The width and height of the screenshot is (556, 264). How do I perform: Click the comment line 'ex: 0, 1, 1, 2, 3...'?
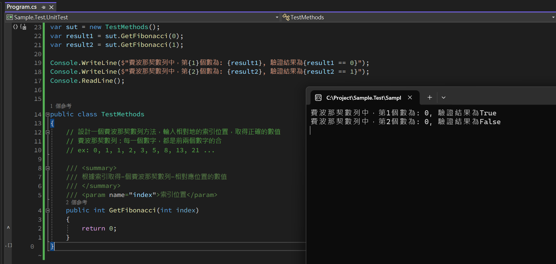[141, 150]
